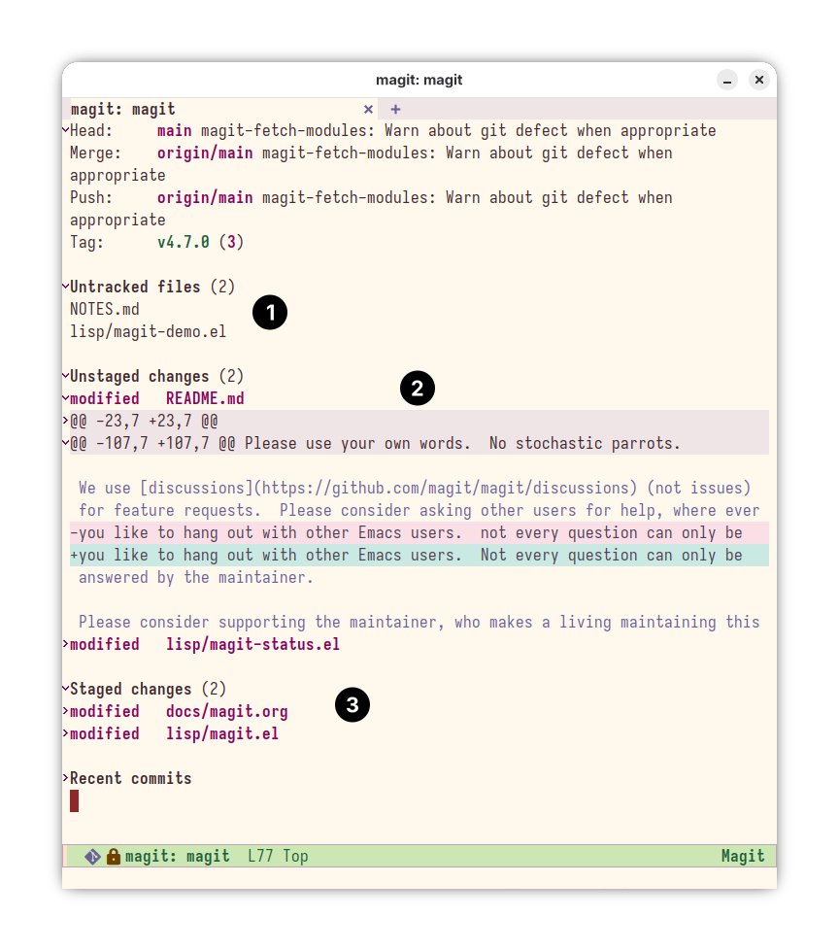Click 'origin/main' on the Push line

click(205, 198)
